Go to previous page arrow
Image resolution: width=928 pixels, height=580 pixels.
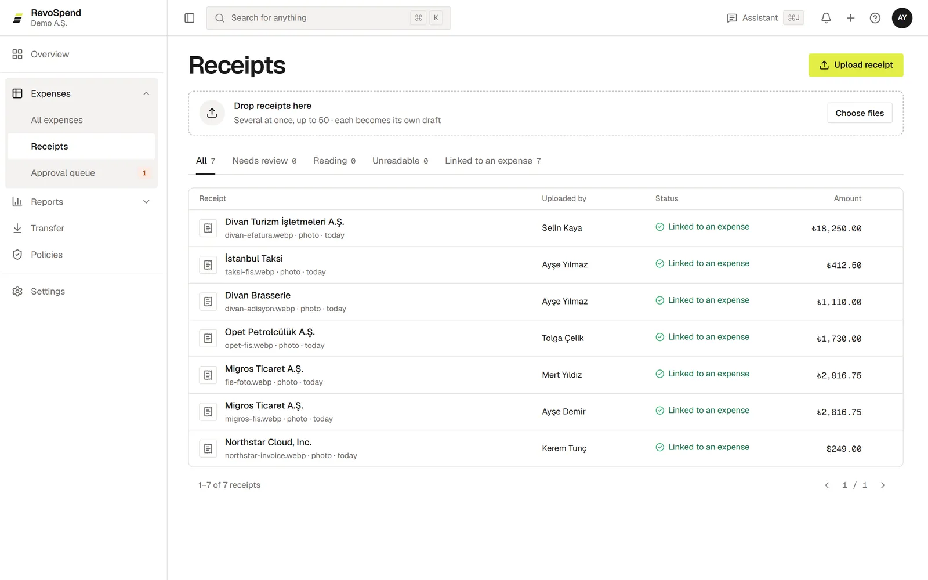(x=827, y=485)
